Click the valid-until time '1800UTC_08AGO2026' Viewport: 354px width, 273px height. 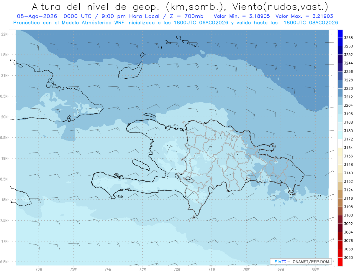311,23
